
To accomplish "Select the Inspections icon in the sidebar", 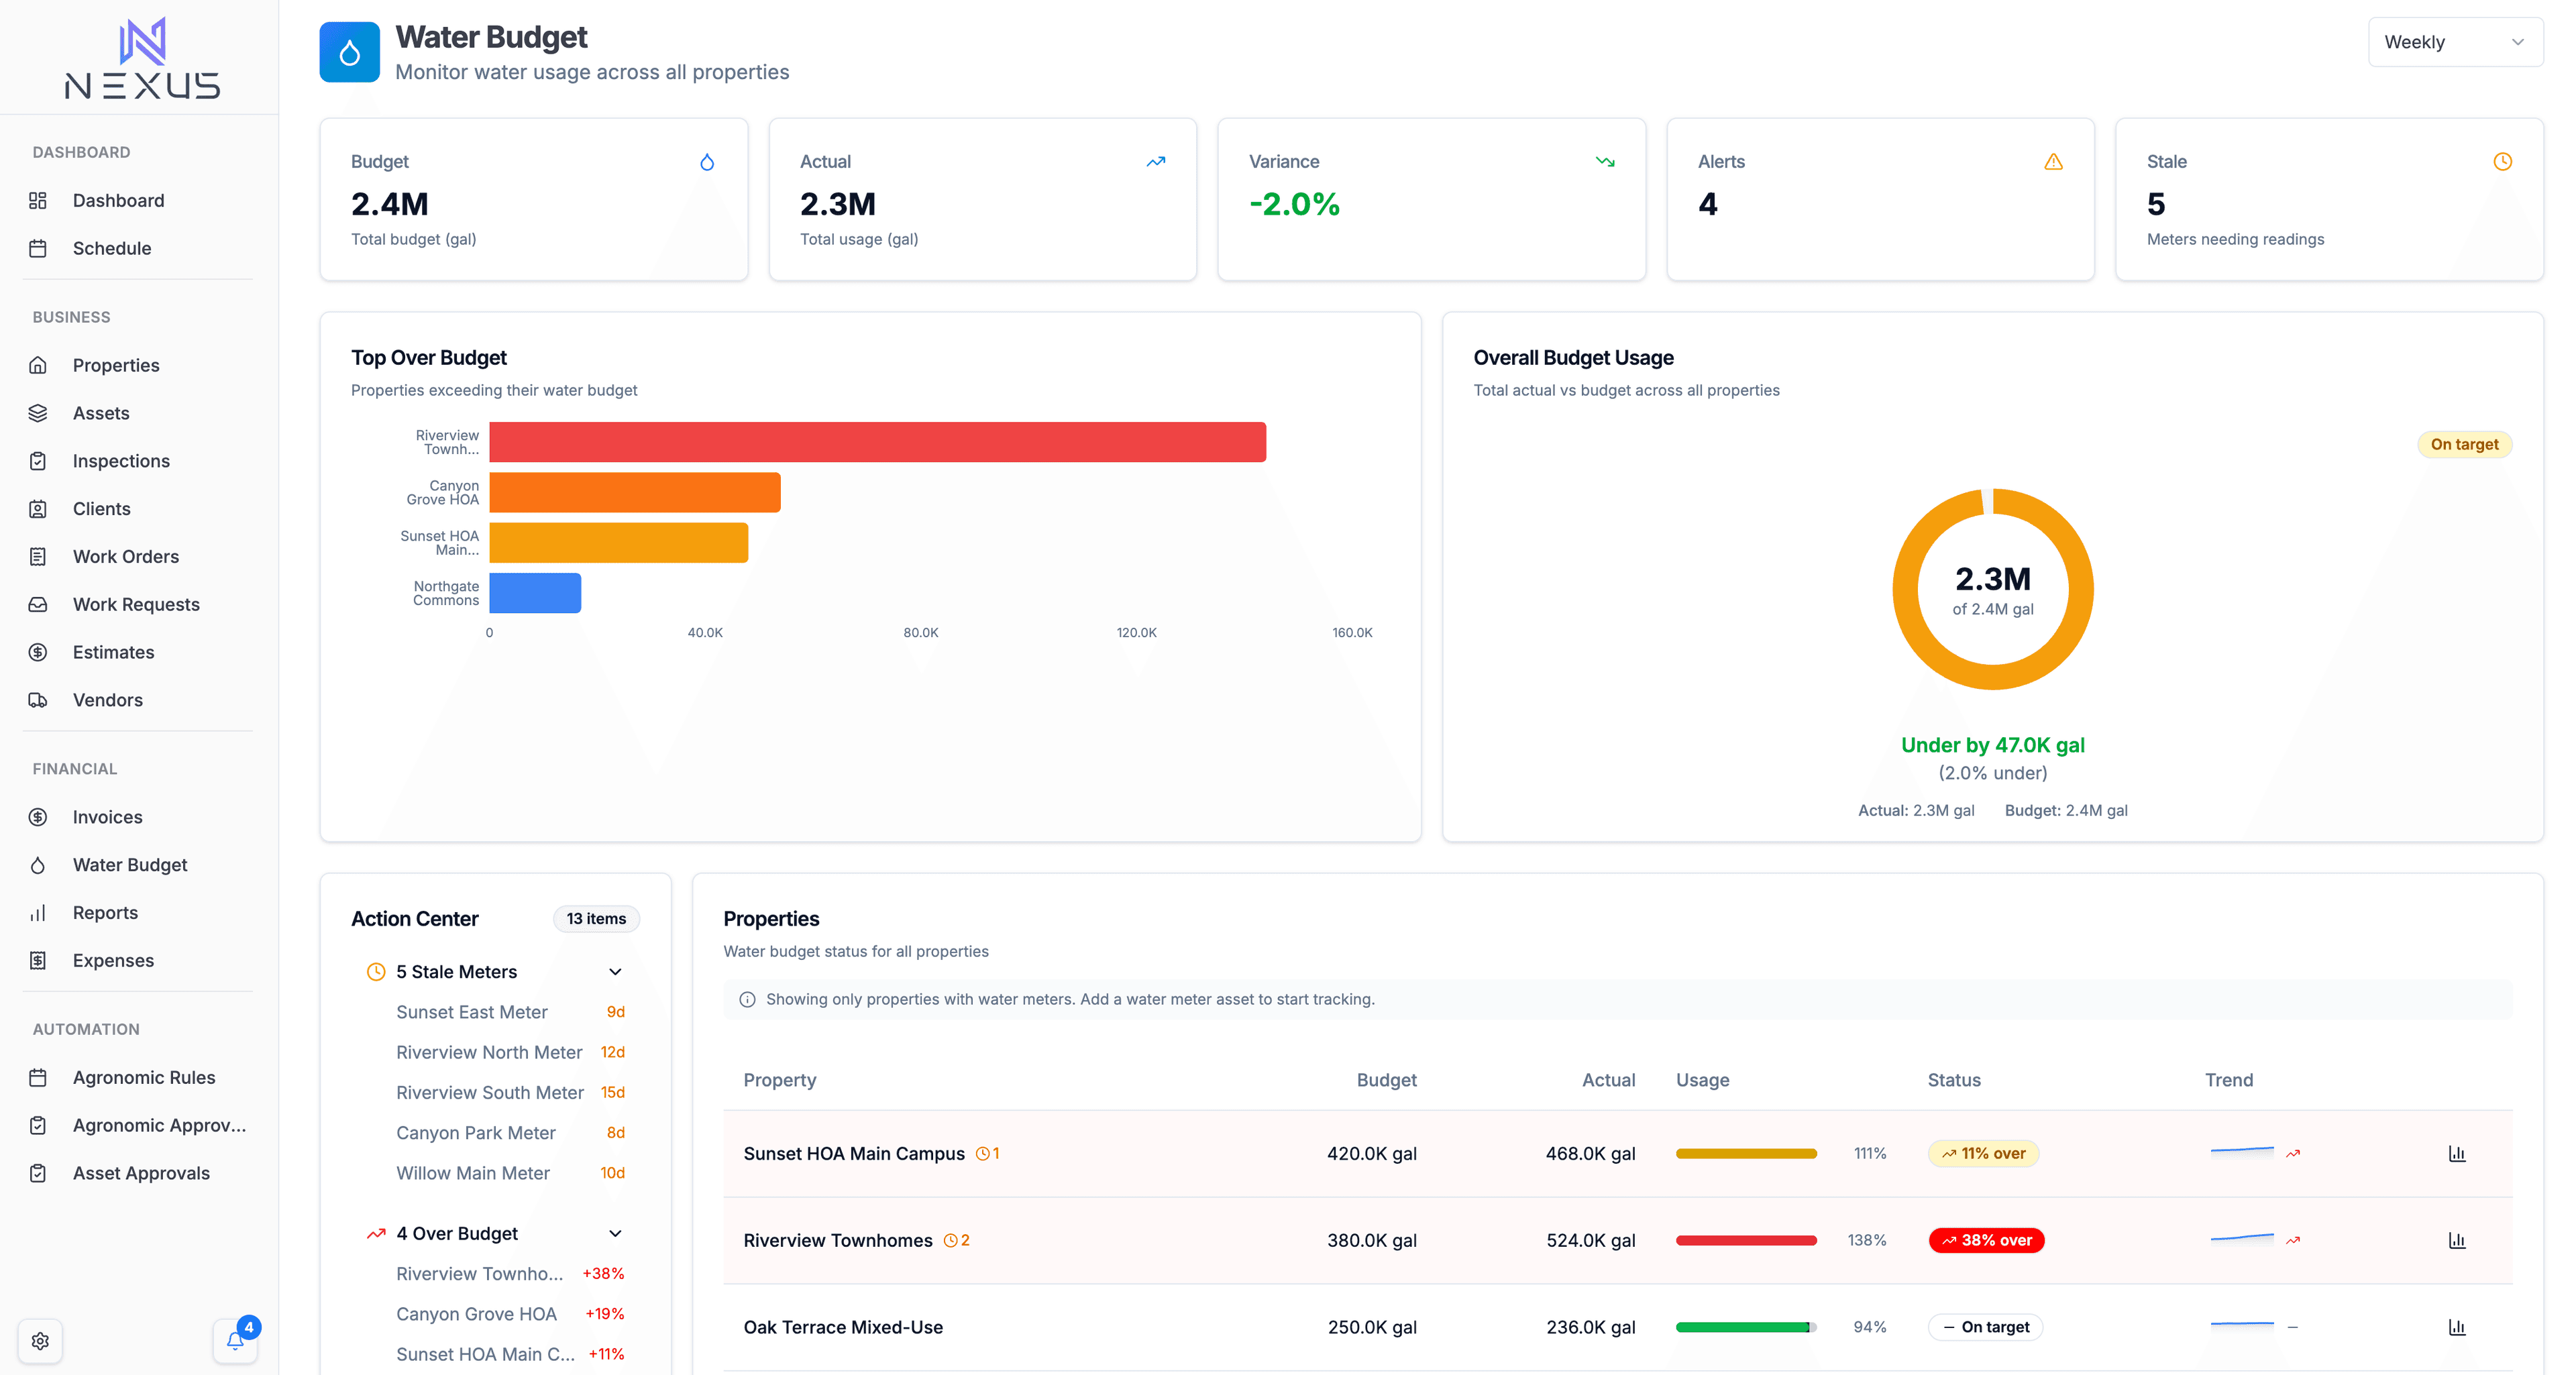I will pyautogui.click(x=38, y=460).
